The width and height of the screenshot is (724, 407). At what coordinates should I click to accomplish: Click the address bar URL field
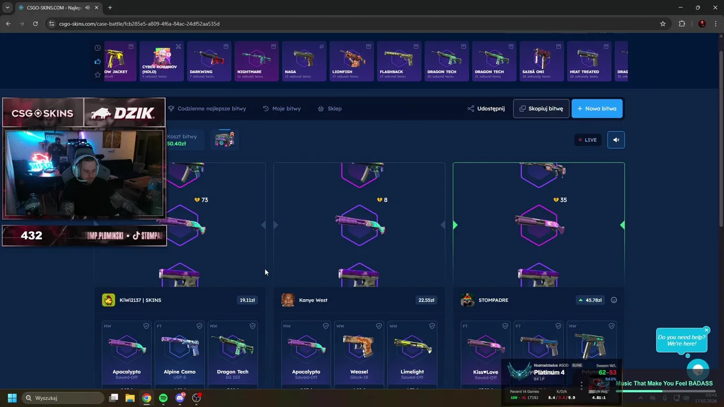click(x=351, y=24)
